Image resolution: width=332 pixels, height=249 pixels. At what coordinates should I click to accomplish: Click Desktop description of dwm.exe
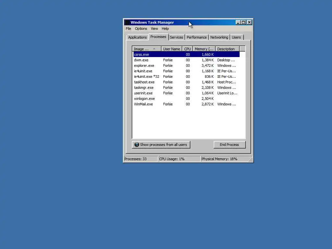(x=226, y=60)
